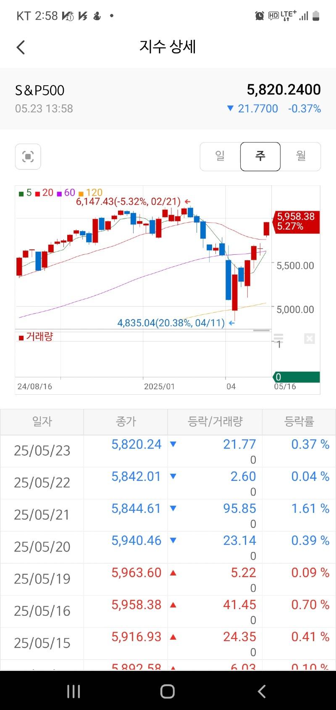Select the 25/05/21 date cell
Image resolution: width=336 pixels, height=710 pixels.
(x=42, y=515)
